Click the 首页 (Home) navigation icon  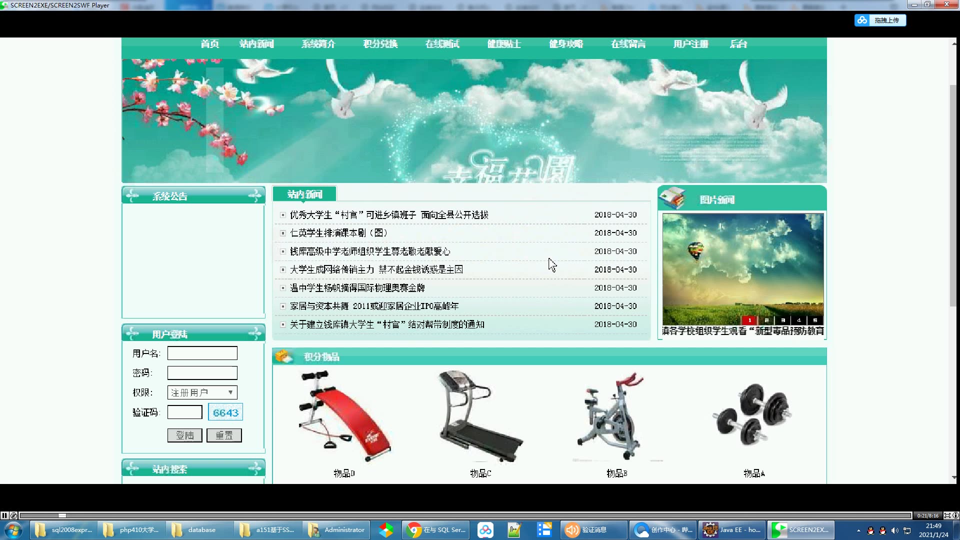[209, 43]
